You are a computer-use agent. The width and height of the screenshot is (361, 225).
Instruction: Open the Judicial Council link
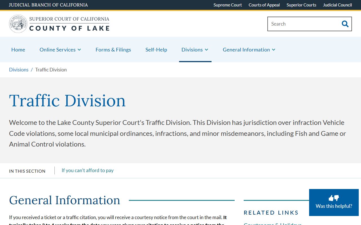337,5
